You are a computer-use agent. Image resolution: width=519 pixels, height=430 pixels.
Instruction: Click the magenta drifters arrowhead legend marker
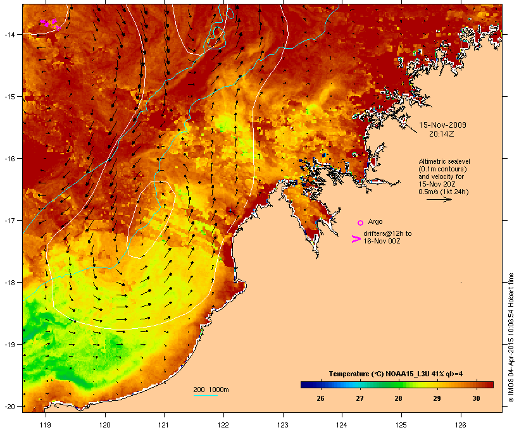click(x=356, y=239)
